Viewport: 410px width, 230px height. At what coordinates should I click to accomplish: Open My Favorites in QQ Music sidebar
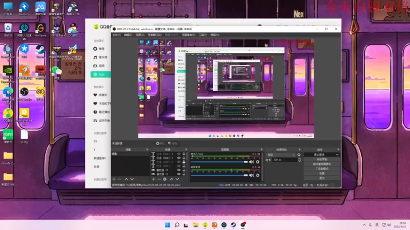[100, 95]
